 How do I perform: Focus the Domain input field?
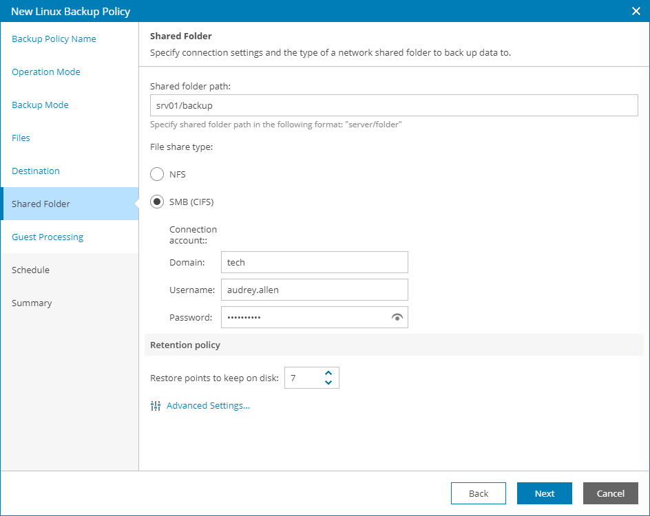click(315, 262)
